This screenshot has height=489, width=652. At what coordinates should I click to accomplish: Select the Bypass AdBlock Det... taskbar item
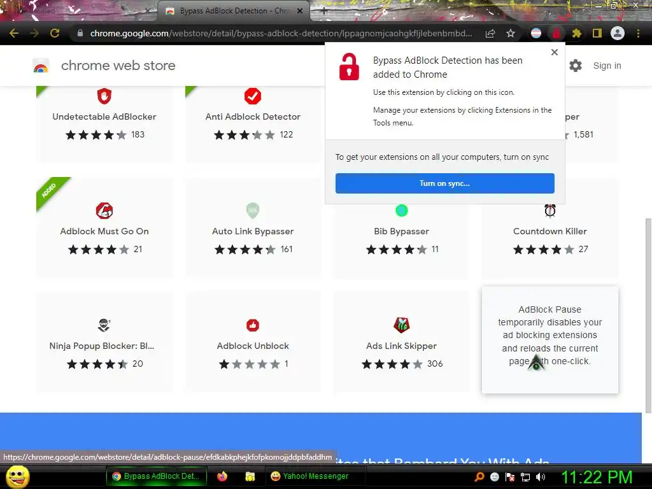click(x=157, y=476)
